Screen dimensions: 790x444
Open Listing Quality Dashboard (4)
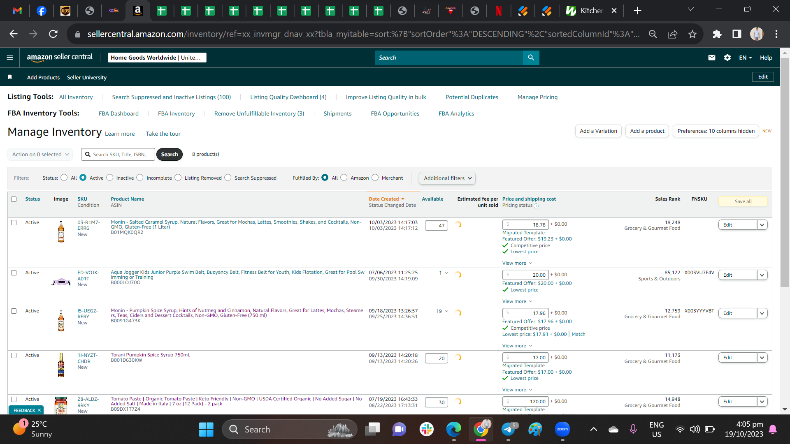click(288, 97)
